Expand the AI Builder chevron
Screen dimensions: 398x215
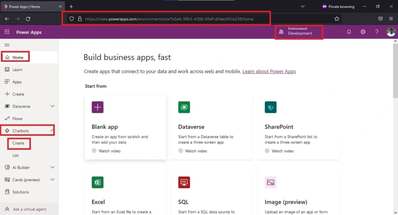point(52,167)
